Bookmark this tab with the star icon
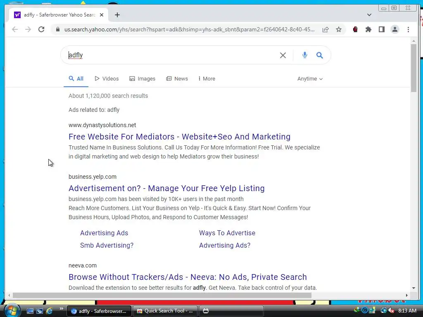Viewport: 423px width, 317px height. pyautogui.click(x=339, y=29)
